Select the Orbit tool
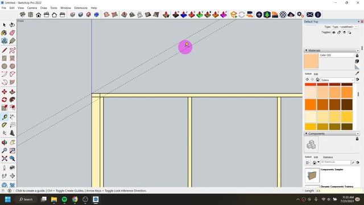This screenshot has width=364, height=205. [4, 142]
